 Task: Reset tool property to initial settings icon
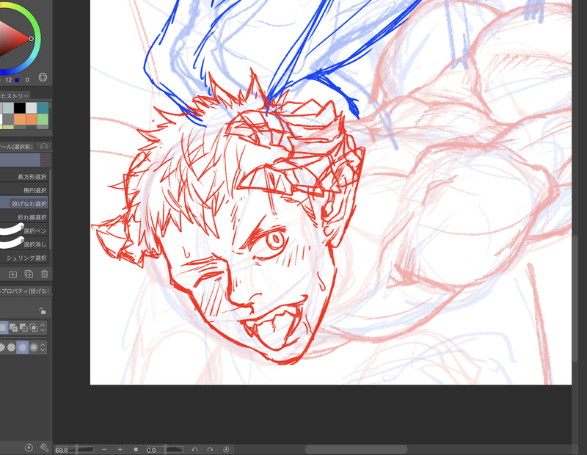tap(29, 448)
